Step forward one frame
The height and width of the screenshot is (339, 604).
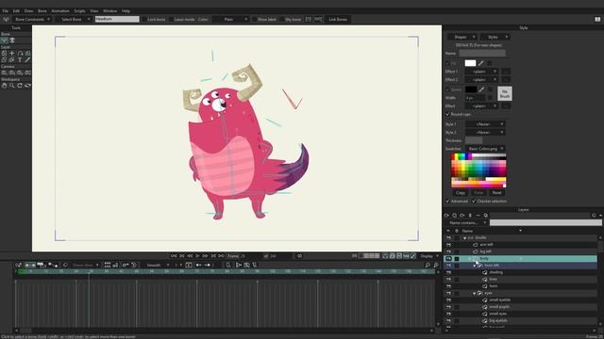tap(206, 256)
